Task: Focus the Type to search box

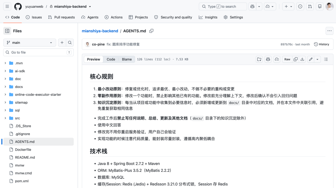Action: pyautogui.click(x=223, y=7)
